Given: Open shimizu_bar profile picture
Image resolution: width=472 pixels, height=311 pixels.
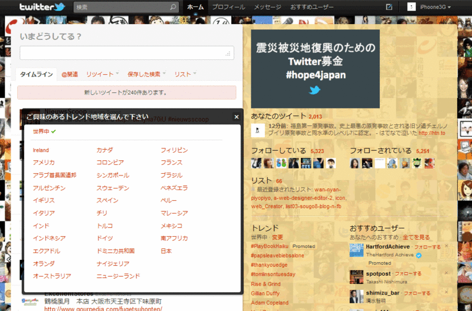Looking at the screenshot, I should click(356, 296).
